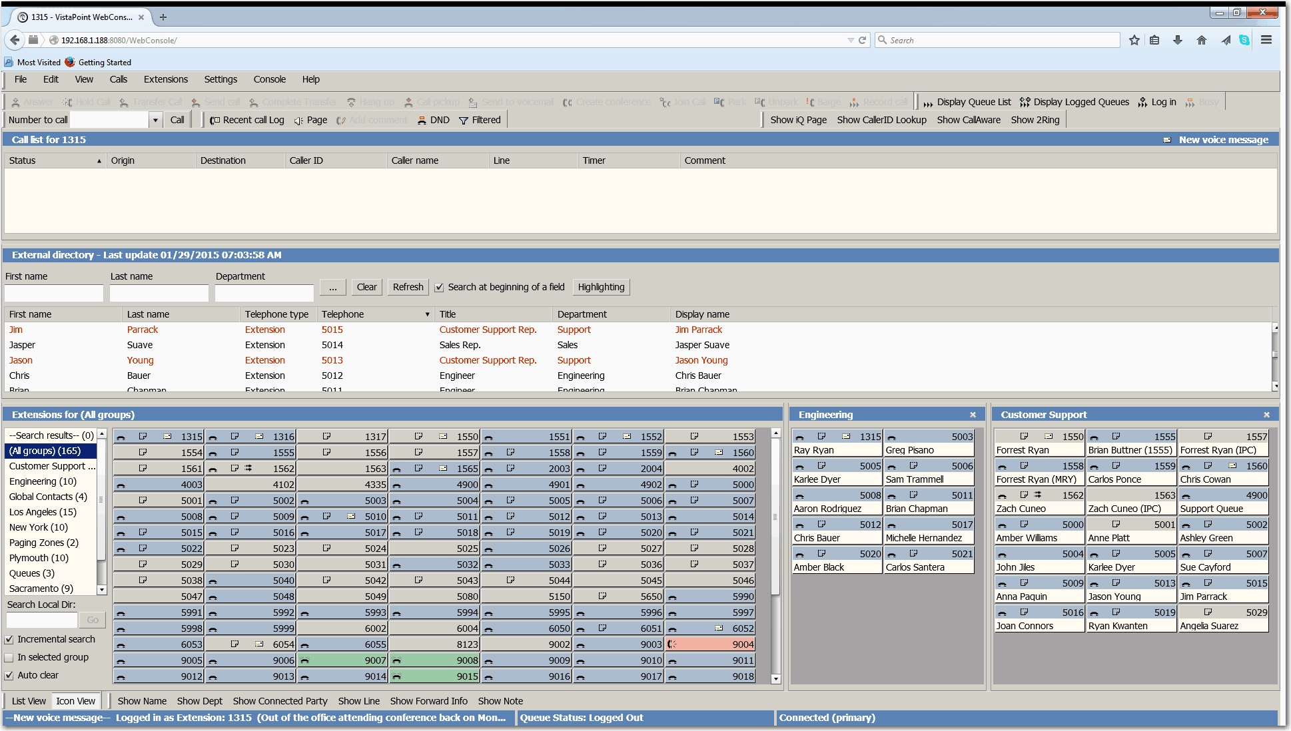This screenshot has height=731, width=1291.
Task: Open the browser downloads arrow
Action: 1178,40
